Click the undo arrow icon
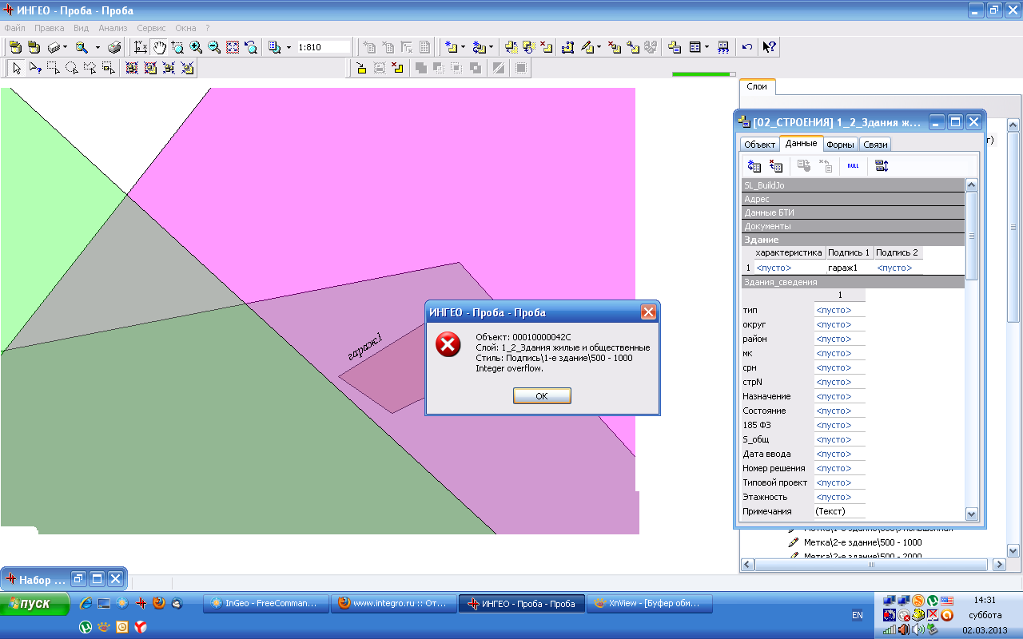Viewport: 1023px width, 639px height. pyautogui.click(x=746, y=47)
